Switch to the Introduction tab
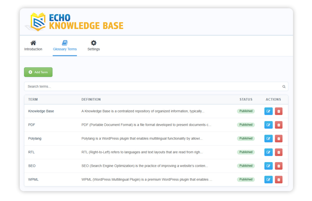This screenshot has height=201, width=312. click(33, 46)
